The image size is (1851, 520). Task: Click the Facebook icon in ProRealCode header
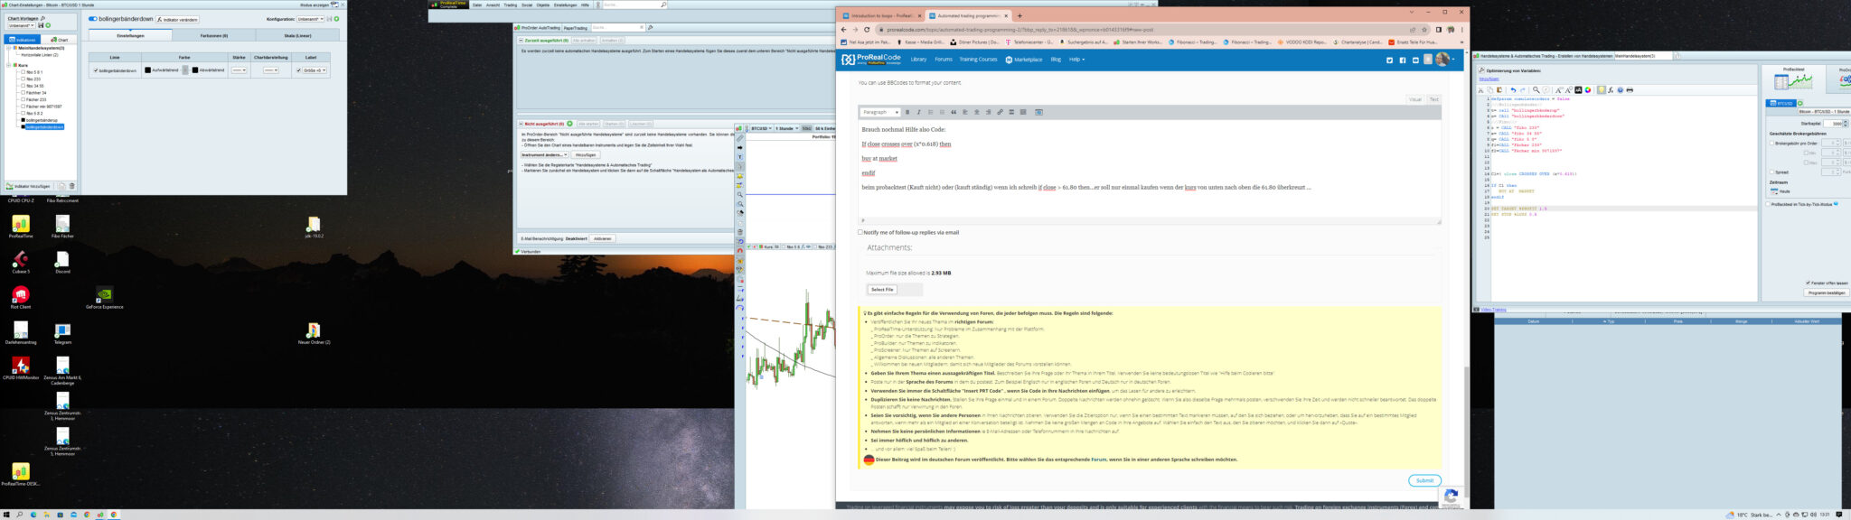pyautogui.click(x=1403, y=60)
